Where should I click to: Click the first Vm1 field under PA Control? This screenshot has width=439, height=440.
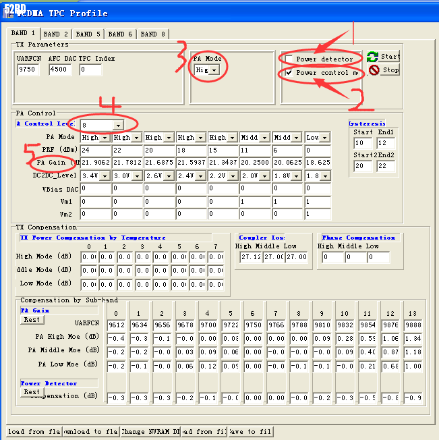tap(96, 202)
